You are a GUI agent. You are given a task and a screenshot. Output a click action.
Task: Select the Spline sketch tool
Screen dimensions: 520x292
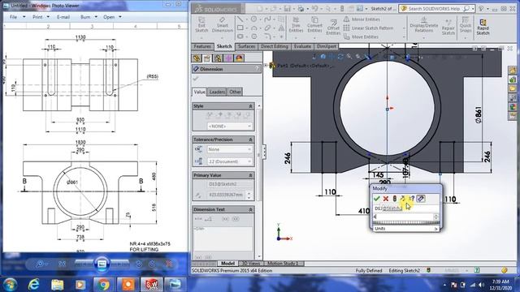click(267, 19)
